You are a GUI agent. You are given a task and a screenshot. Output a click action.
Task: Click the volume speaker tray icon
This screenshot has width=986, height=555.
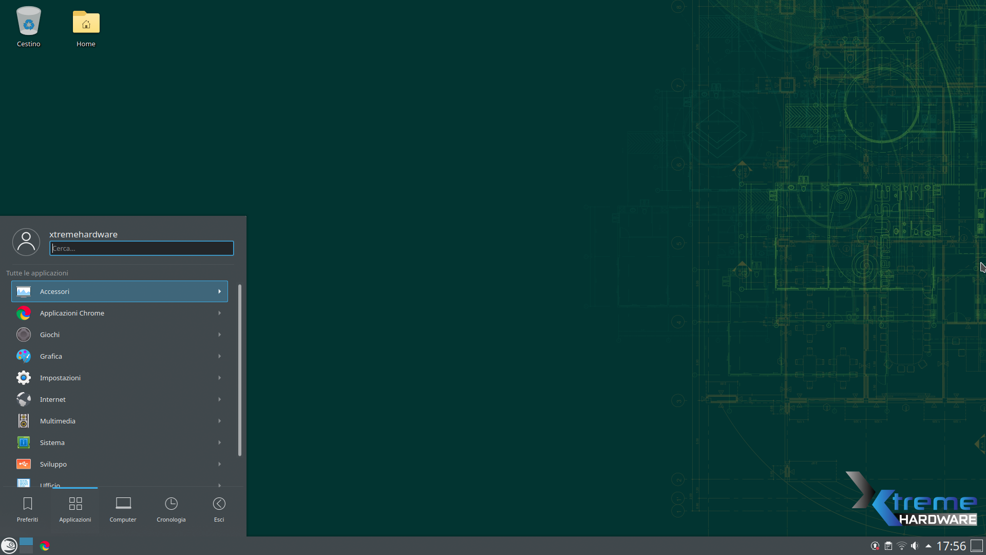click(915, 546)
